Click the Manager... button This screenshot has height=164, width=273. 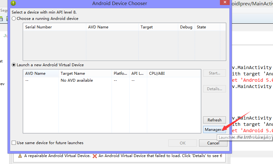pos(214,130)
